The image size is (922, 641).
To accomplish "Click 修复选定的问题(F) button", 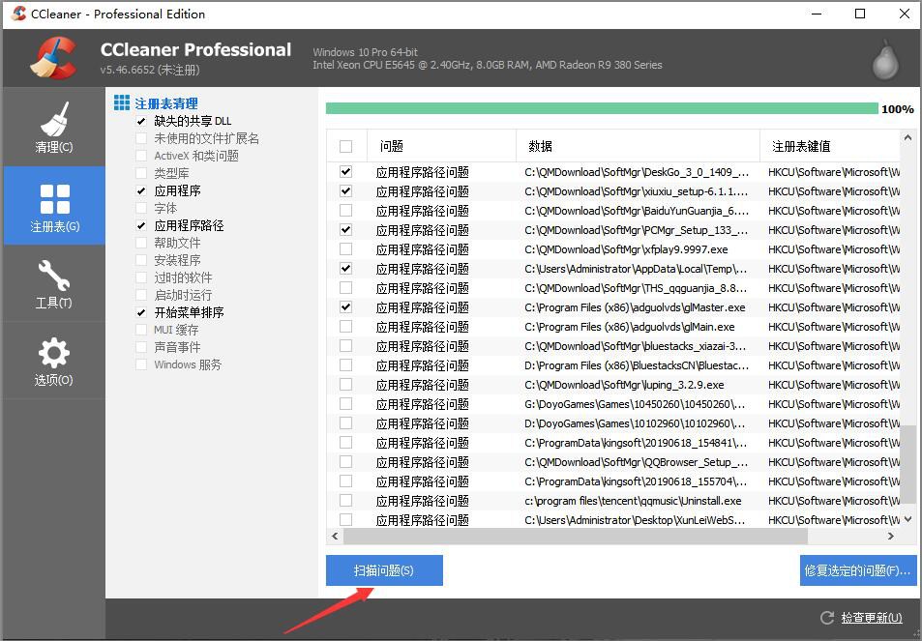I will (857, 570).
